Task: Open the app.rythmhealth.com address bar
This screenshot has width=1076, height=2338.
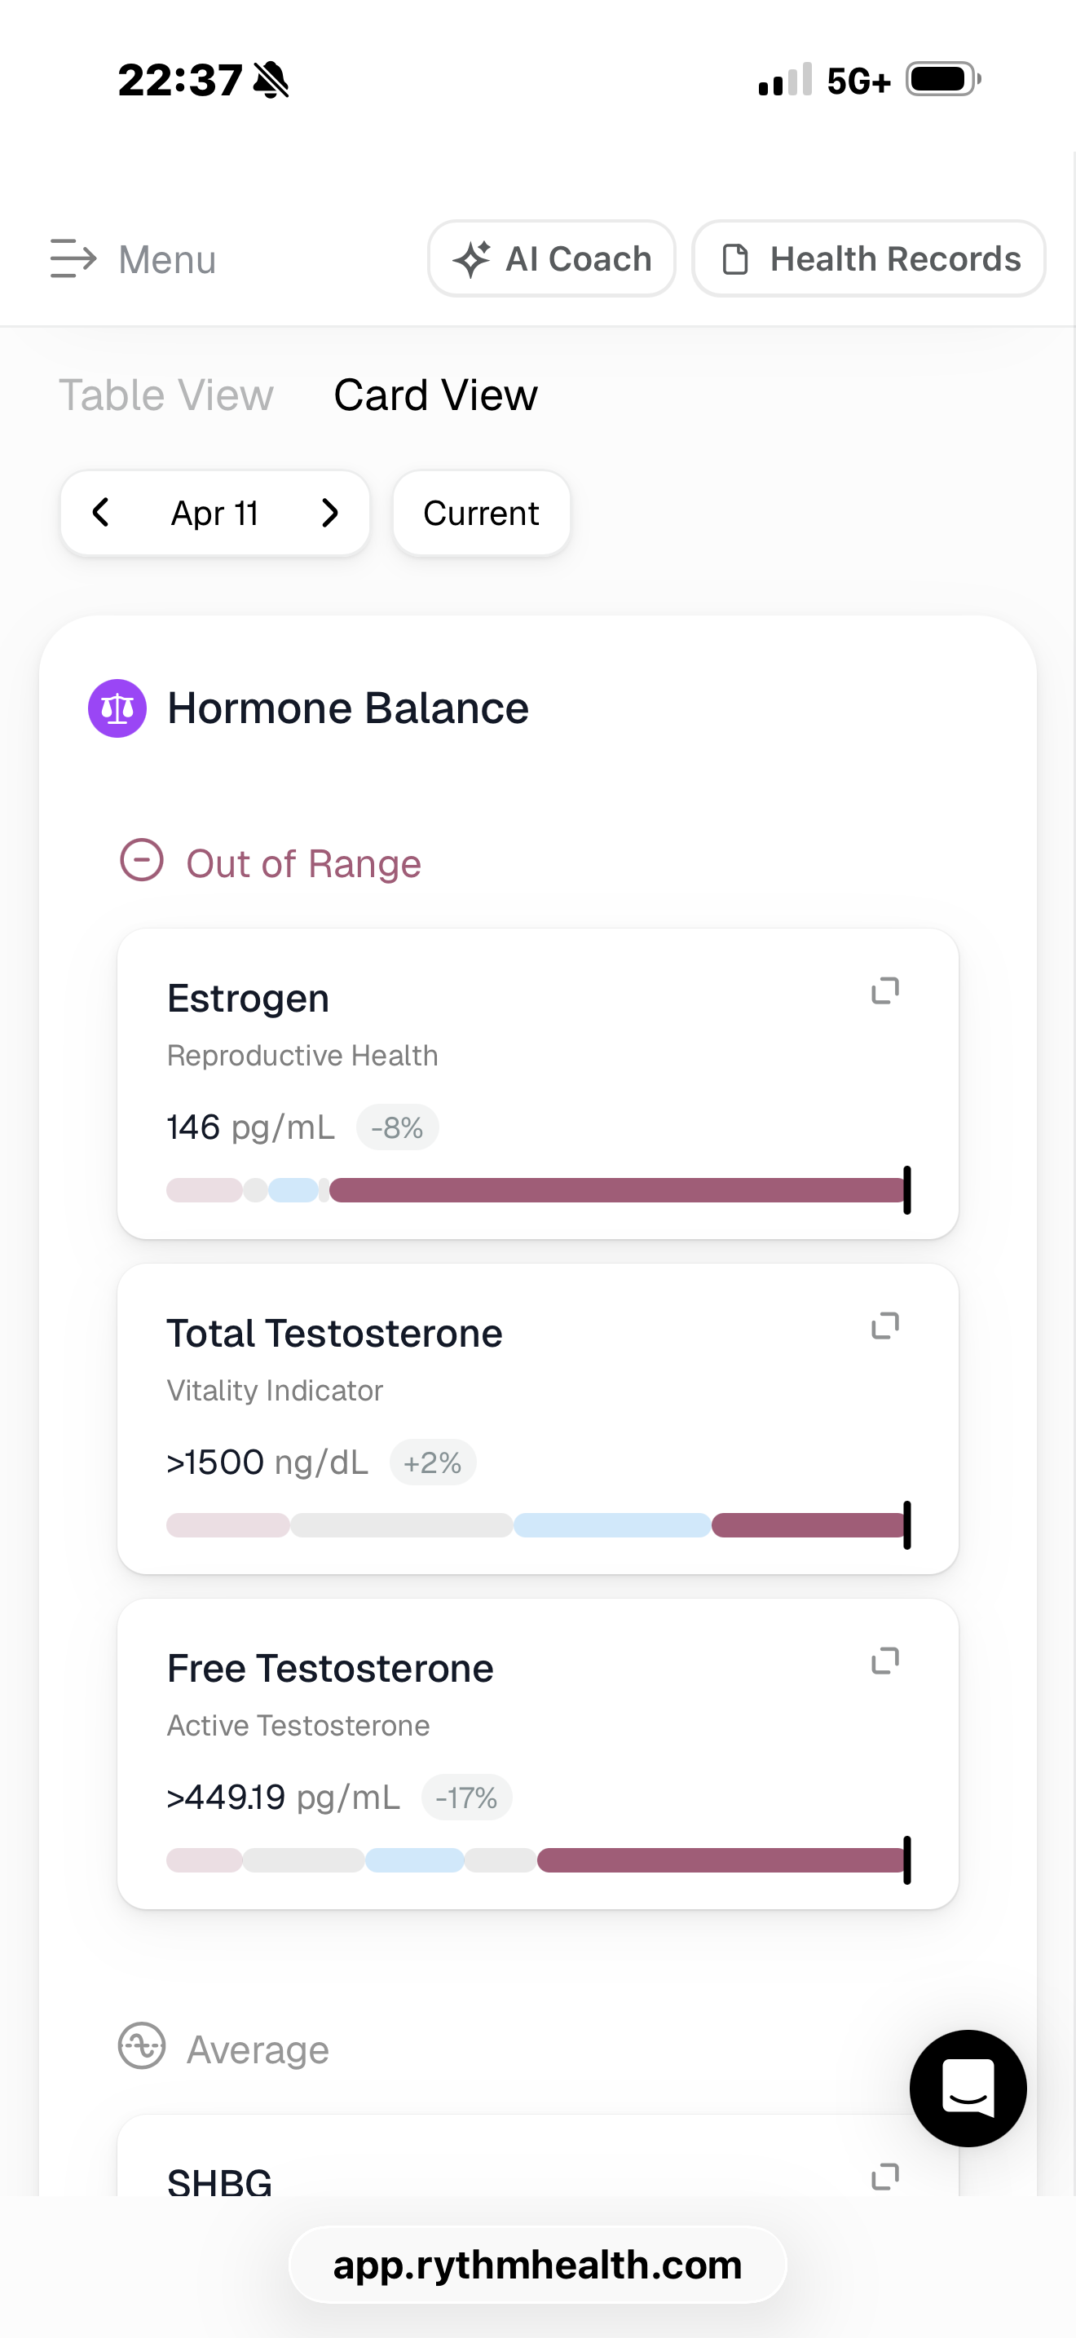Action: [537, 2265]
